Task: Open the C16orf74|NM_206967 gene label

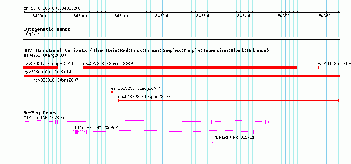Action: (96, 127)
